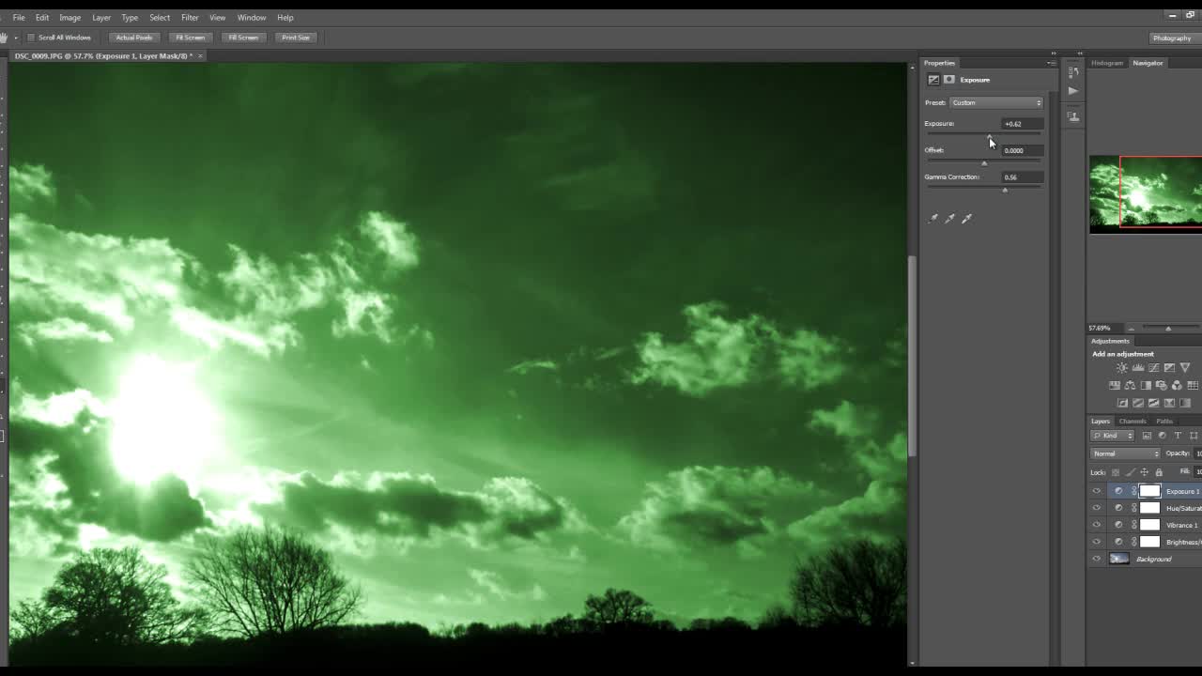Hide the Hue/Saturation layer
Image resolution: width=1202 pixels, height=676 pixels.
(1096, 508)
